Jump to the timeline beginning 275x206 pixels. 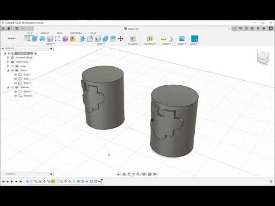pyautogui.click(x=3, y=181)
